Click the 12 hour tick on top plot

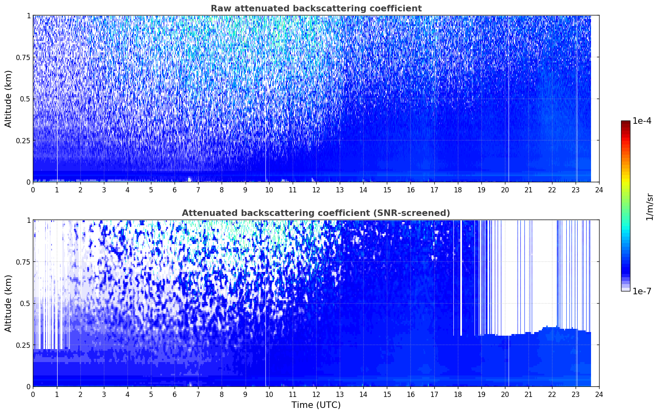(x=316, y=190)
